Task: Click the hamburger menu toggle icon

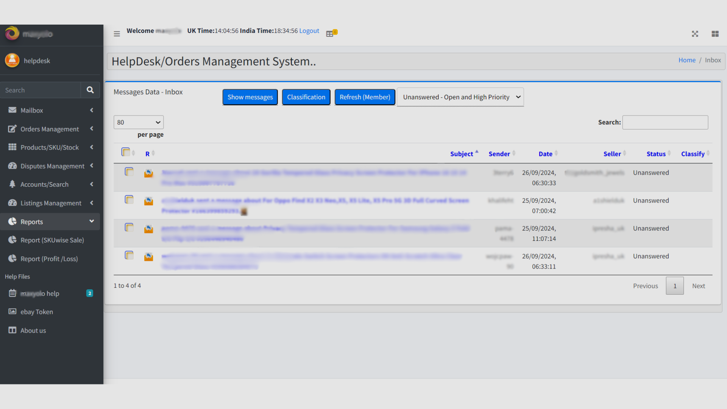Action: [x=117, y=34]
